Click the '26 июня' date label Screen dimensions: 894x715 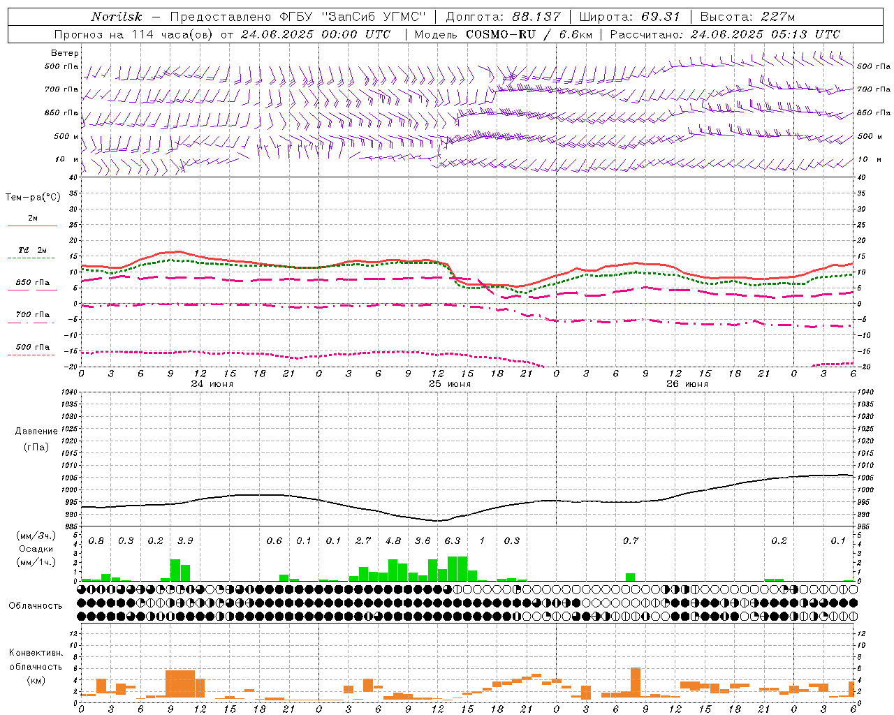click(687, 384)
